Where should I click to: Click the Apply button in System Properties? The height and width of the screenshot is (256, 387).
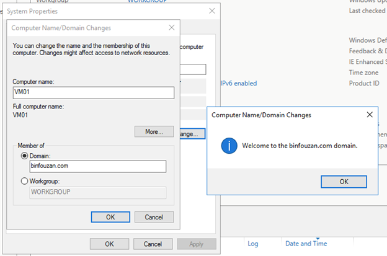197,244
